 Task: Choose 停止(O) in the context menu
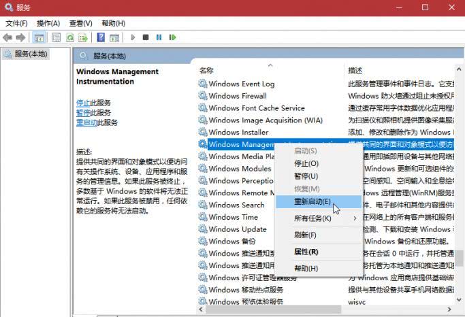tap(319, 163)
